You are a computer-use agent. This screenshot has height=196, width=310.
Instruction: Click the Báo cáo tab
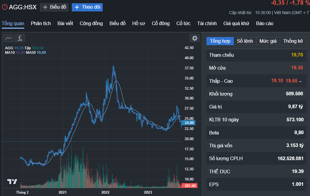coord(266,23)
